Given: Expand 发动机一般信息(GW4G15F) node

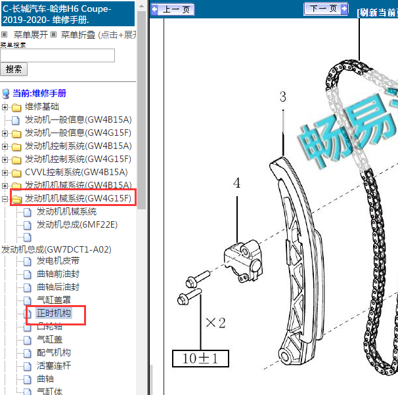Looking at the screenshot, I should coord(5,133).
